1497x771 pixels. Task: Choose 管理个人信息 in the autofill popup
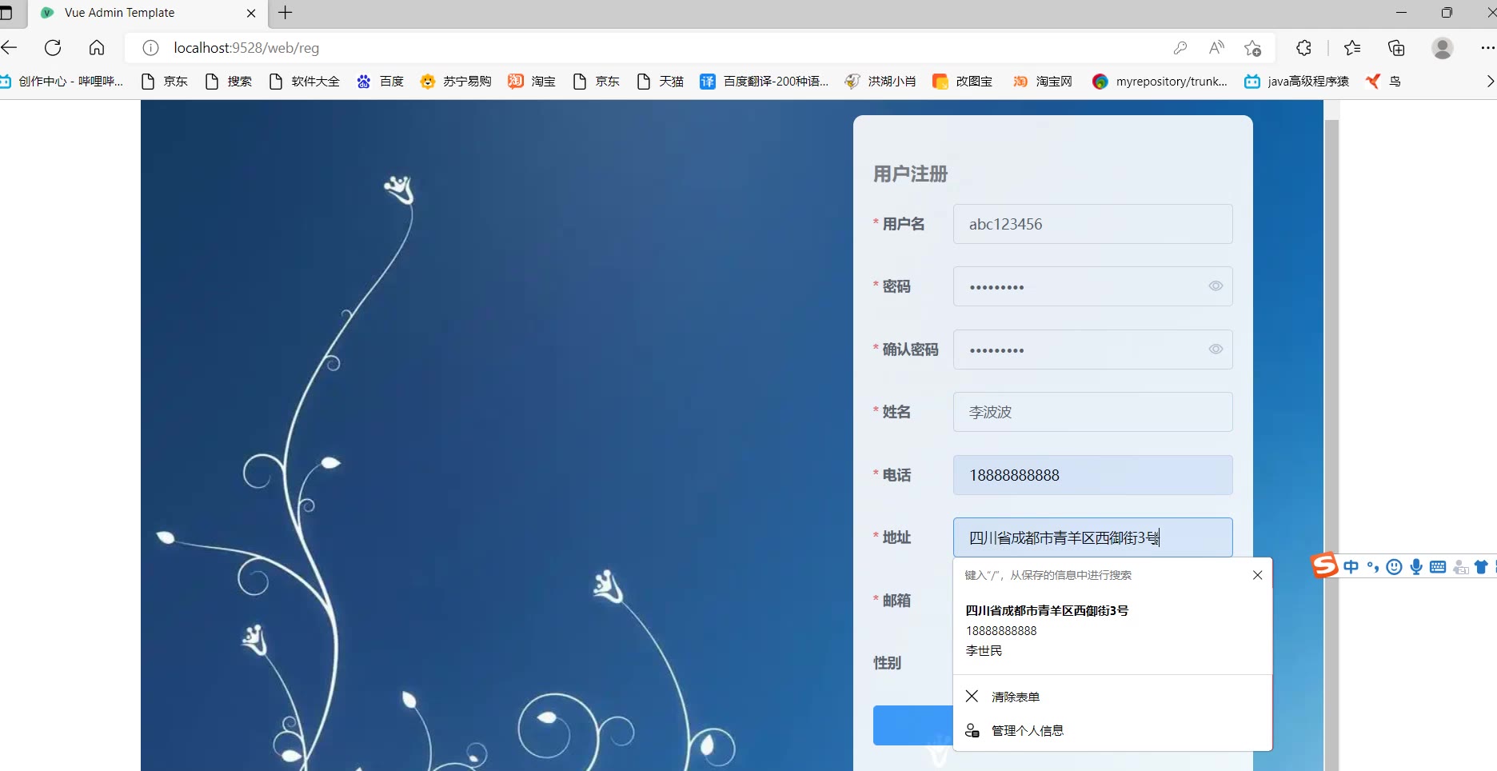point(1112,730)
